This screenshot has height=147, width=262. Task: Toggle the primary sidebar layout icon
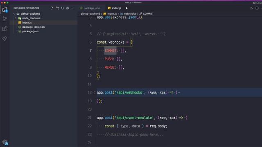(254, 3)
